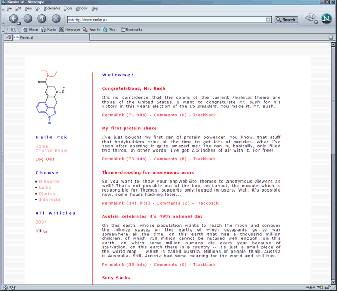Click the Back navigation button
This screenshot has width=337, height=291.
pyautogui.click(x=13, y=19)
